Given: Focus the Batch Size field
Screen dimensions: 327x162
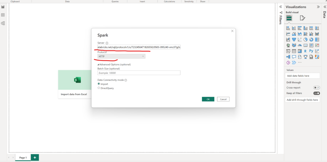Looking at the screenshot, I should click(x=139, y=73).
